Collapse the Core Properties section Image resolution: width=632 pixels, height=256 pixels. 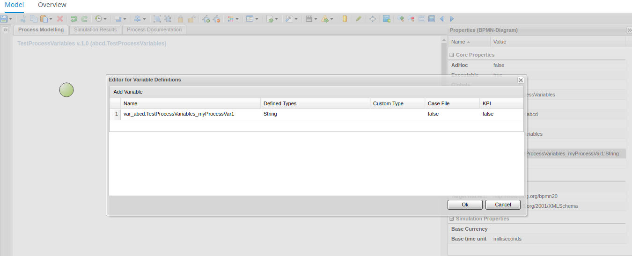pos(452,55)
